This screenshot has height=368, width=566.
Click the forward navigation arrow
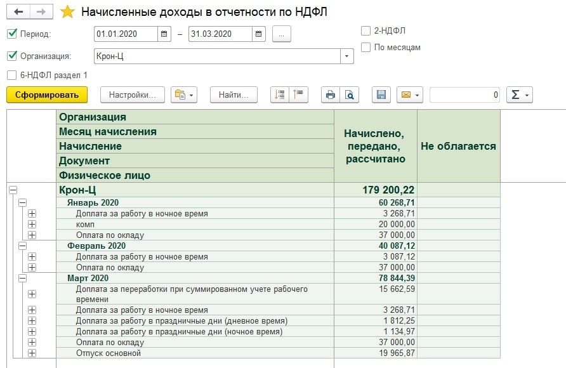click(41, 12)
